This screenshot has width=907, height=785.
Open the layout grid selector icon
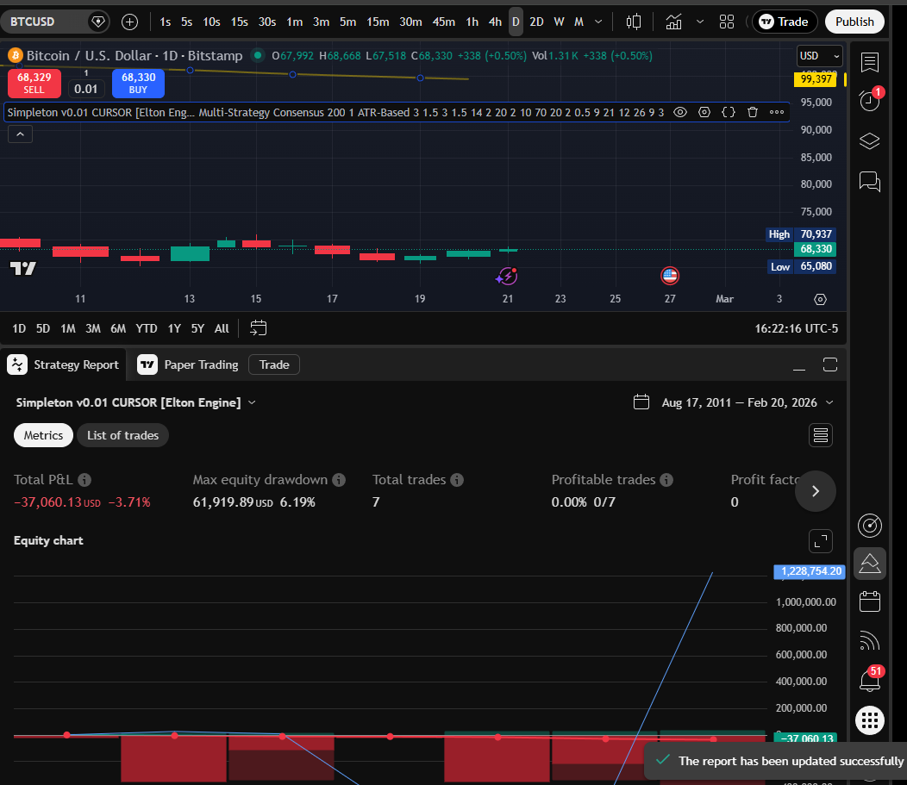pyautogui.click(x=726, y=21)
